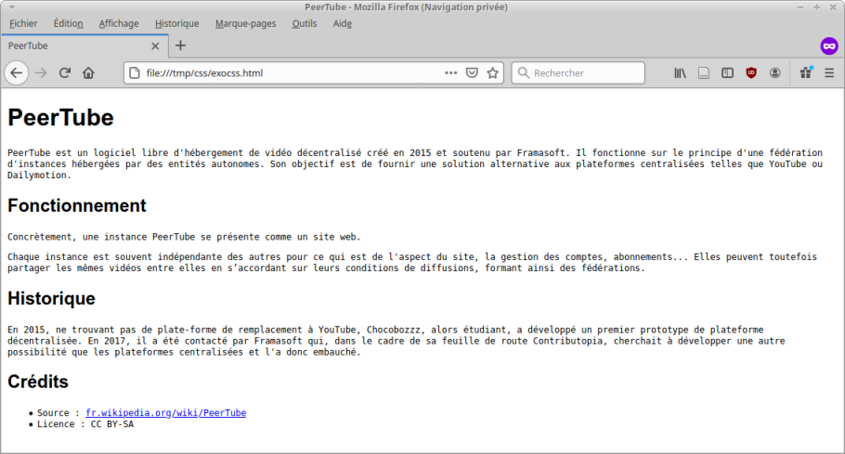Toggle the reader view page icon
The image size is (845, 454).
click(x=704, y=72)
